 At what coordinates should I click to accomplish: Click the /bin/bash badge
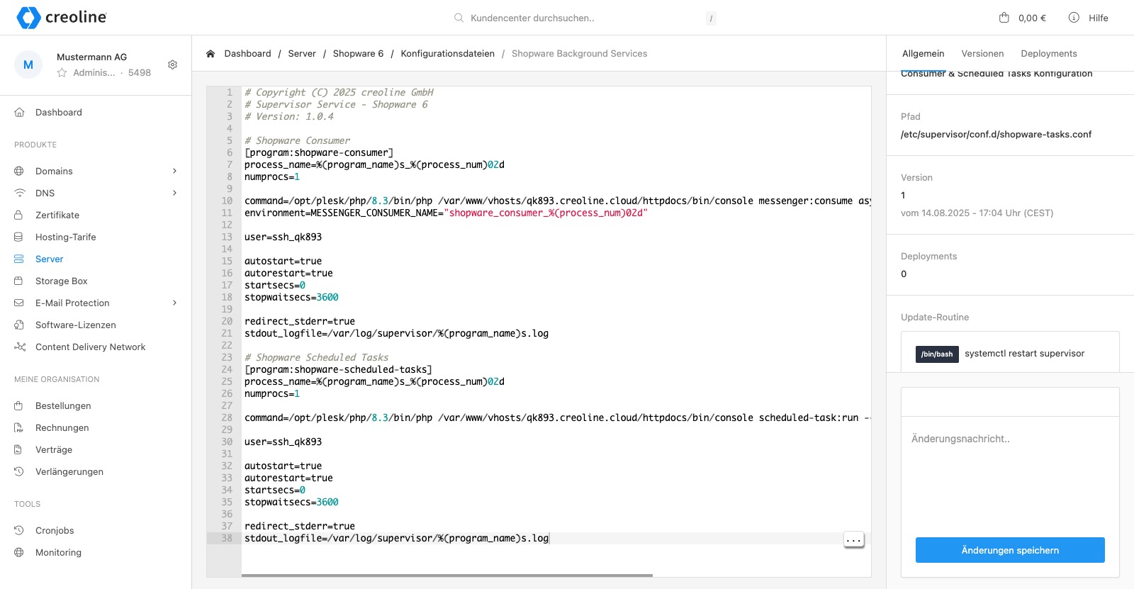tap(937, 354)
